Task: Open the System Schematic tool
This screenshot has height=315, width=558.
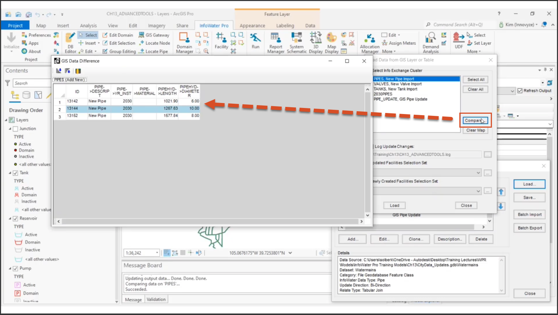Action: coord(297,43)
